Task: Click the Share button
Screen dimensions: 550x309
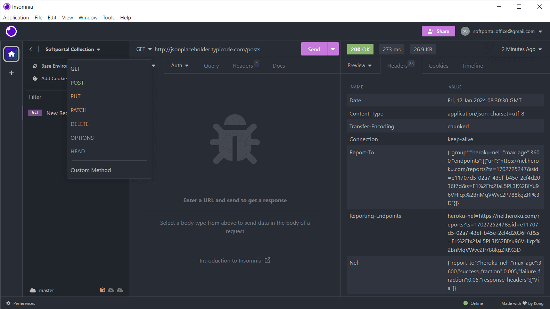Action: (x=438, y=31)
